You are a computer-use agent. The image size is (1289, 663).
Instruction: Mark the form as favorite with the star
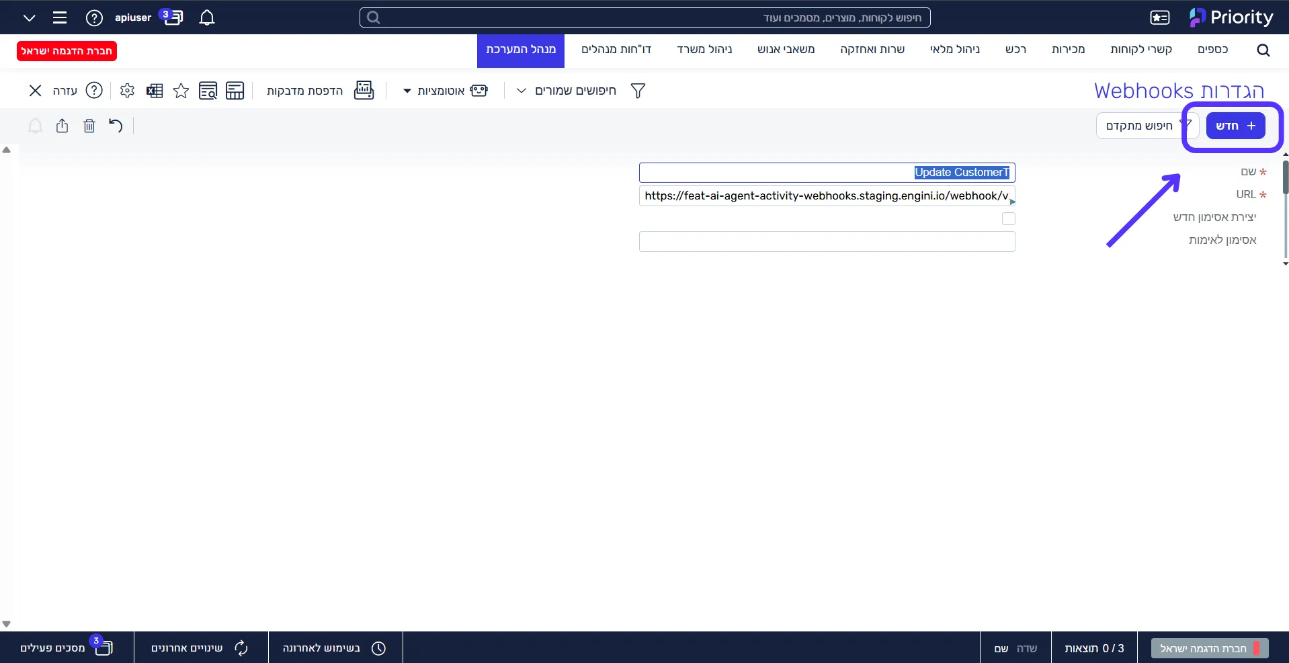point(181,91)
